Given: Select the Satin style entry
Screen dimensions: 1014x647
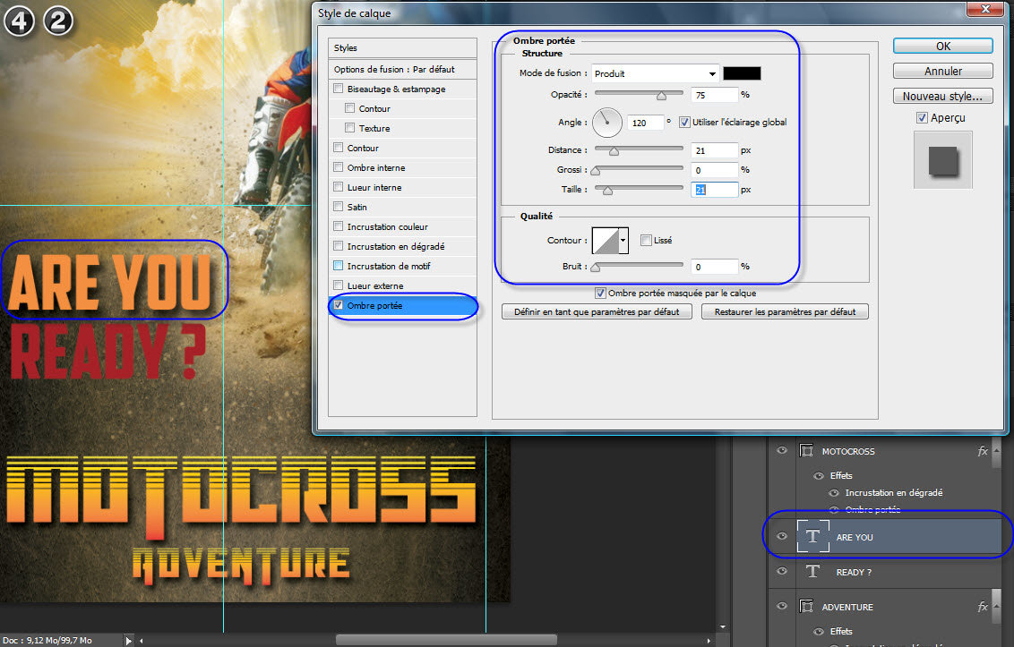Looking at the screenshot, I should pyautogui.click(x=358, y=207).
